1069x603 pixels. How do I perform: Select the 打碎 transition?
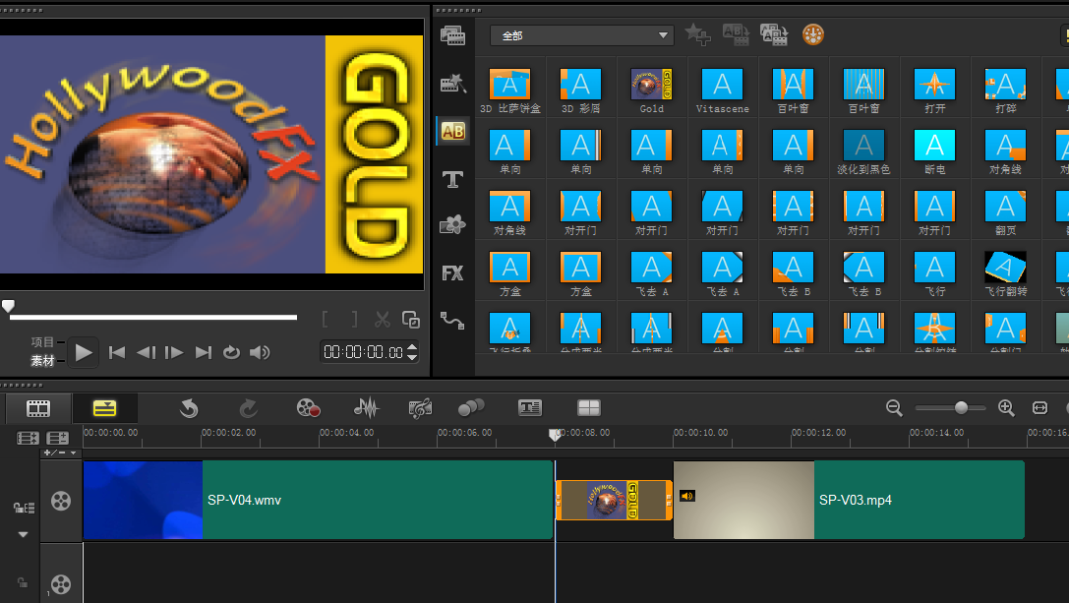(x=1006, y=90)
